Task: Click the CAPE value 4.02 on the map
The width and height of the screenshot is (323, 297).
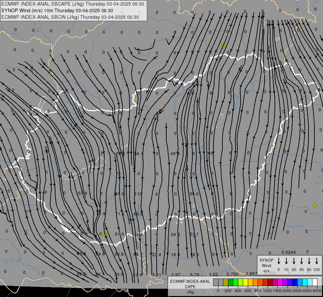Action: [x=213, y=274]
